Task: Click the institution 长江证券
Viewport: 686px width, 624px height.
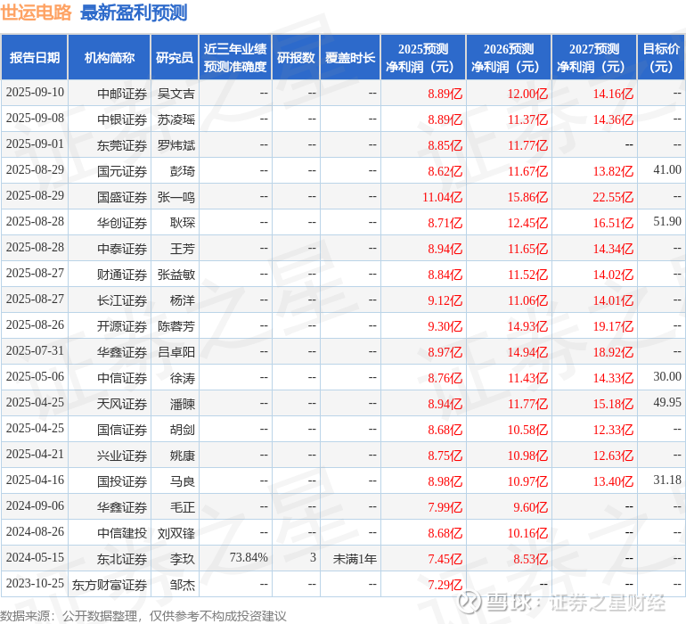Action: [122, 300]
